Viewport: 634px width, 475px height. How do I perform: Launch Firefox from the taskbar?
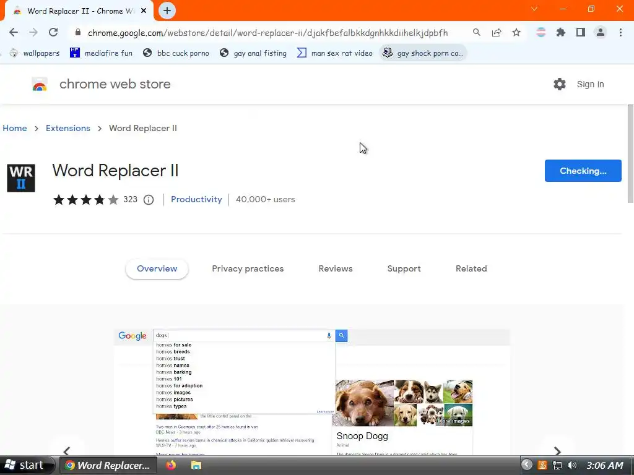coord(171,465)
